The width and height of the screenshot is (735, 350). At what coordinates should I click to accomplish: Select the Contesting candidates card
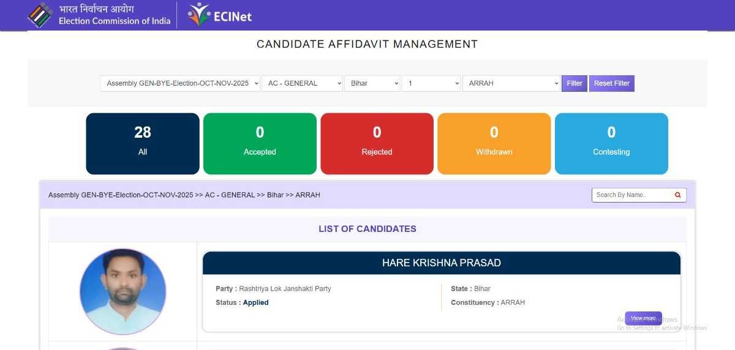pyautogui.click(x=611, y=144)
